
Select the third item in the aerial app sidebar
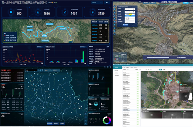[117, 73]
